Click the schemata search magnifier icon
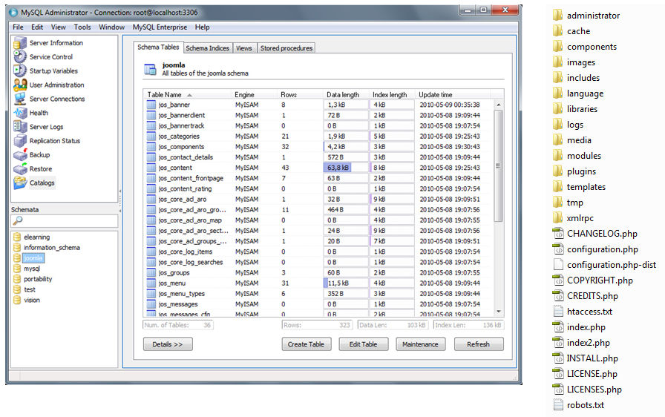This screenshot has height=417, width=665. pos(17,220)
